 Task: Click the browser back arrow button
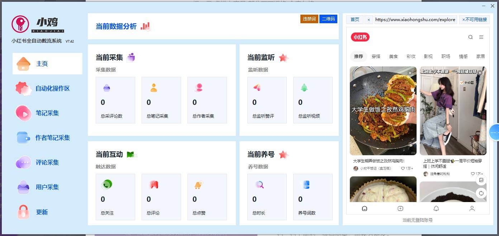369,20
